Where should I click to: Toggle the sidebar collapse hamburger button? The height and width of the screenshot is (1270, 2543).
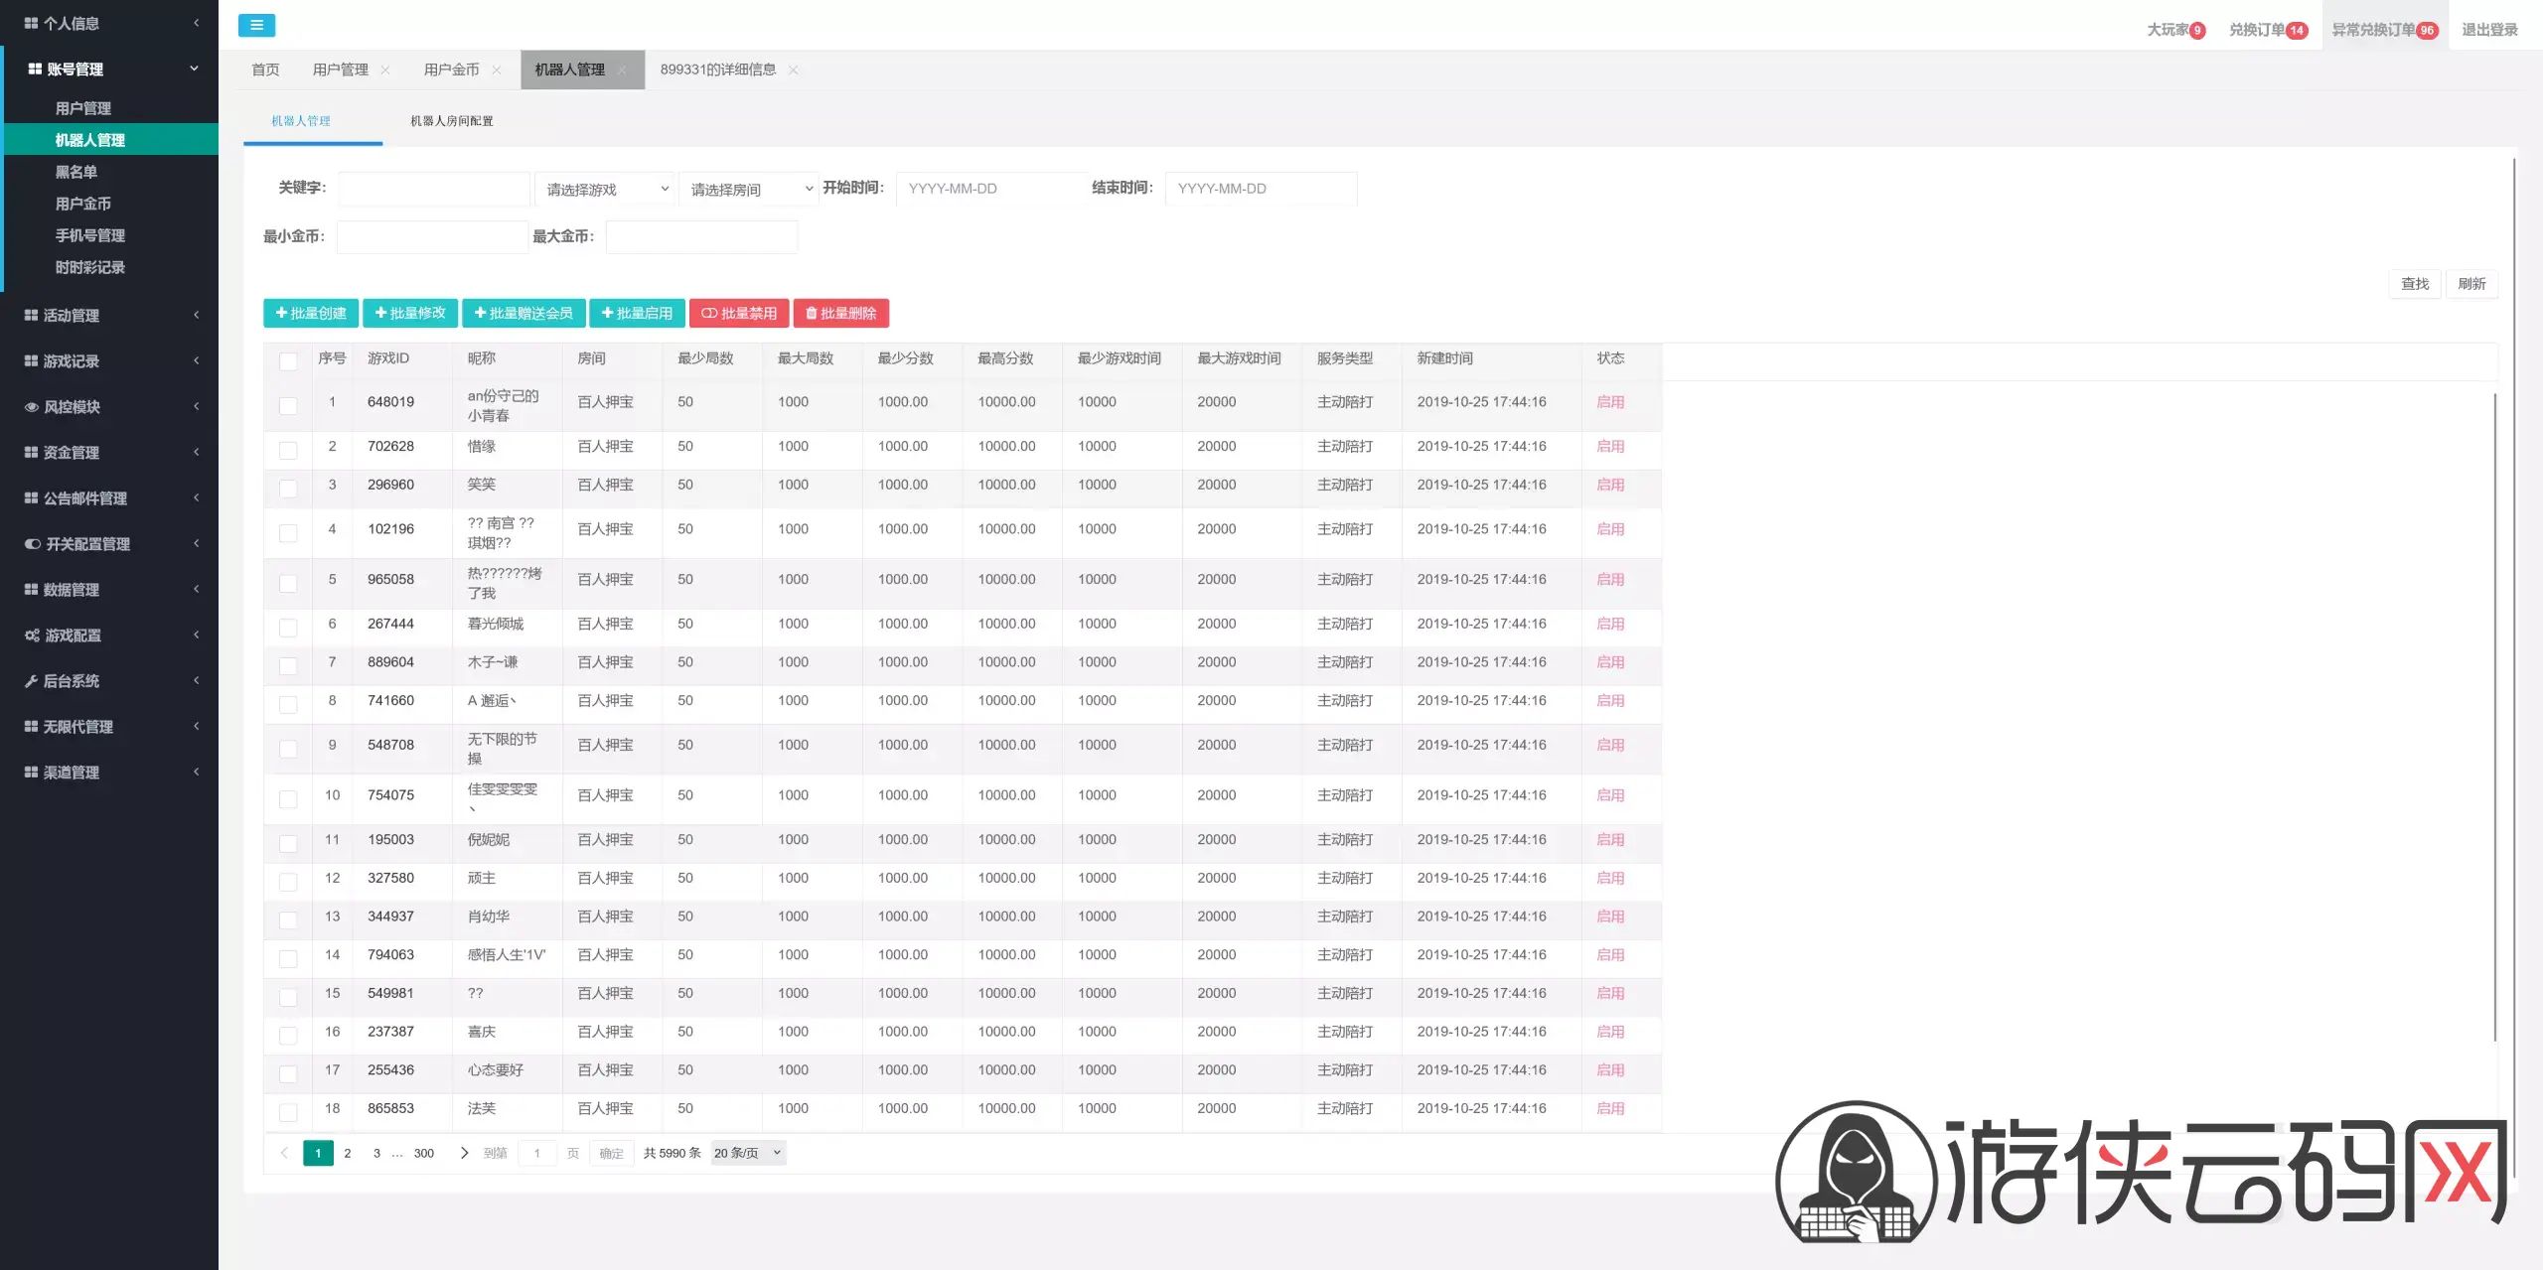(x=256, y=26)
